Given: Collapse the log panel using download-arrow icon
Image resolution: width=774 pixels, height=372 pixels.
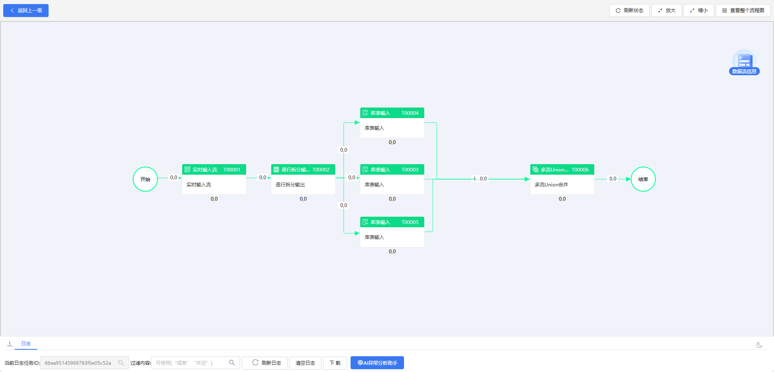Looking at the screenshot, I should (10, 344).
